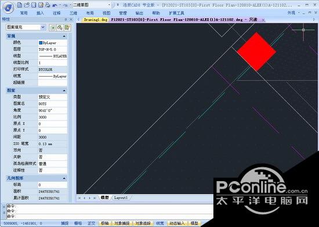Open the Undo history dropdown arrow

(x=60, y=5)
